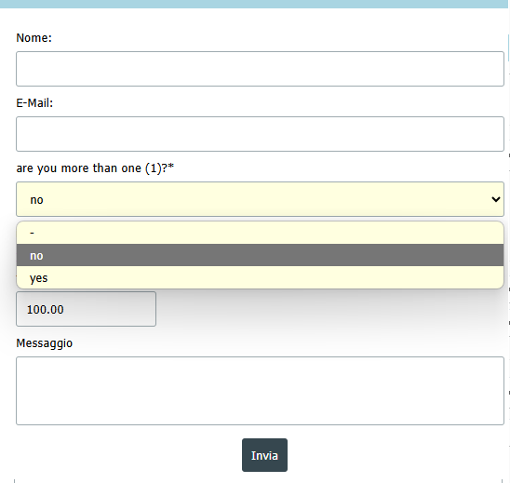The width and height of the screenshot is (510, 483).
Task: Pick 'yes' from the open dropdown
Action: click(x=260, y=277)
